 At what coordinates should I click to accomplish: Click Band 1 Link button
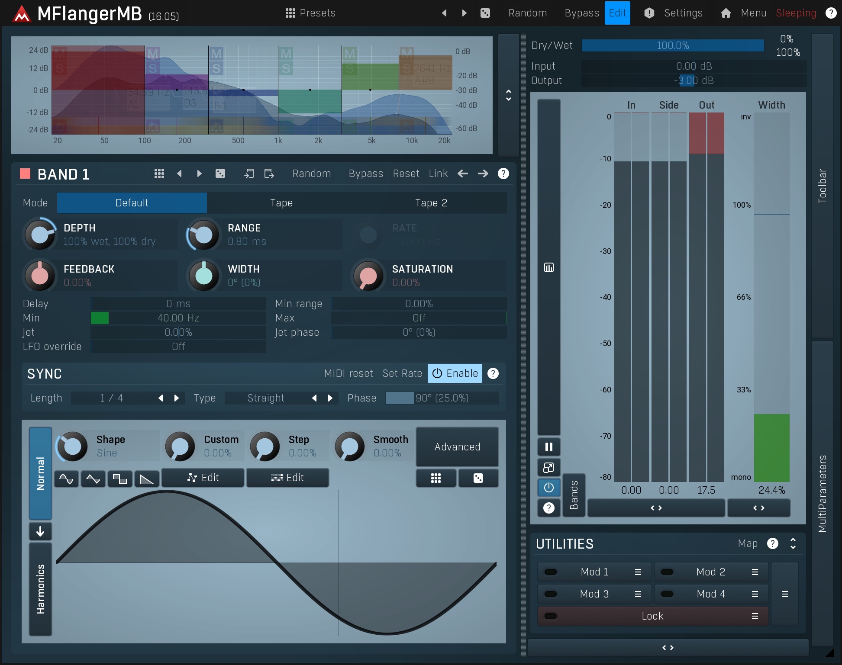pos(438,173)
